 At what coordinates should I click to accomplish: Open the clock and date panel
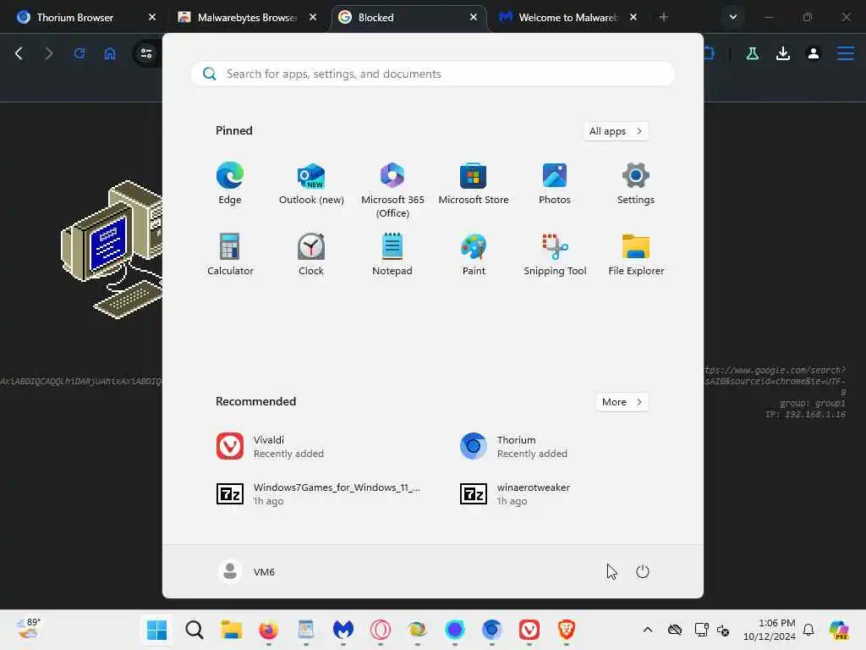coord(769,630)
